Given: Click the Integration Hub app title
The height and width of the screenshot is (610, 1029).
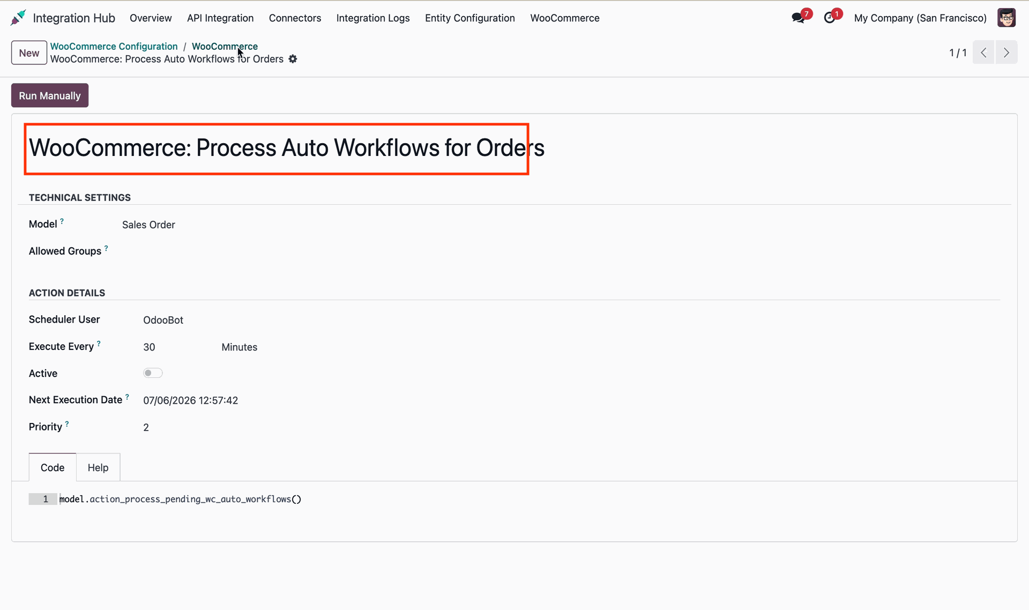Looking at the screenshot, I should pos(74,18).
